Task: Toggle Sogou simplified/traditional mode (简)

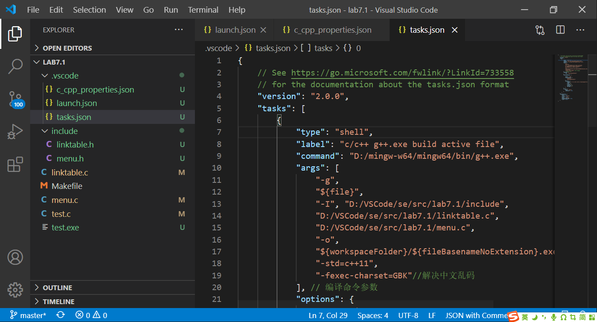Action: (582, 317)
